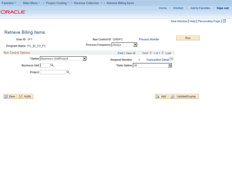The height and width of the screenshot is (174, 232).
Task: Open the Option dropdown
Action: tap(63, 59)
